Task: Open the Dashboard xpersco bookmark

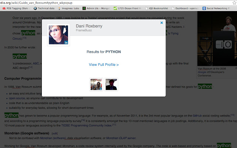Action: [x=185, y=8]
